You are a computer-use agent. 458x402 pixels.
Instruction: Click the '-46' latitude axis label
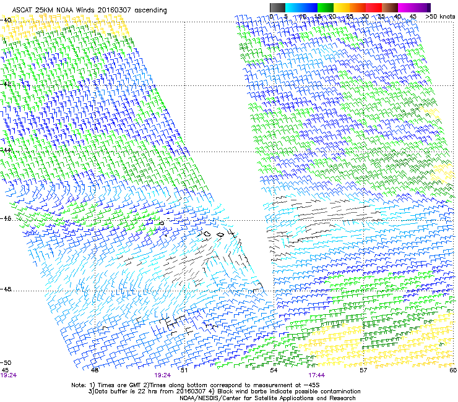[x=6, y=218]
